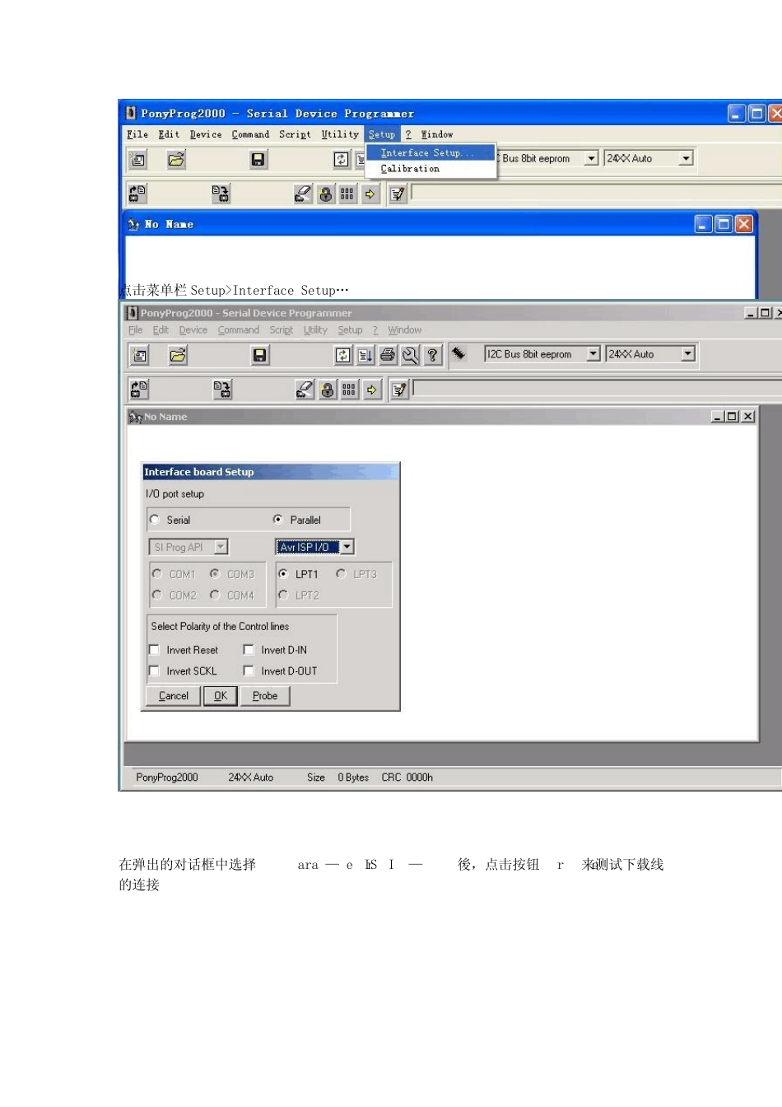782x1107 pixels.
Task: Enable the Invert Reset checkbox
Action: [154, 650]
